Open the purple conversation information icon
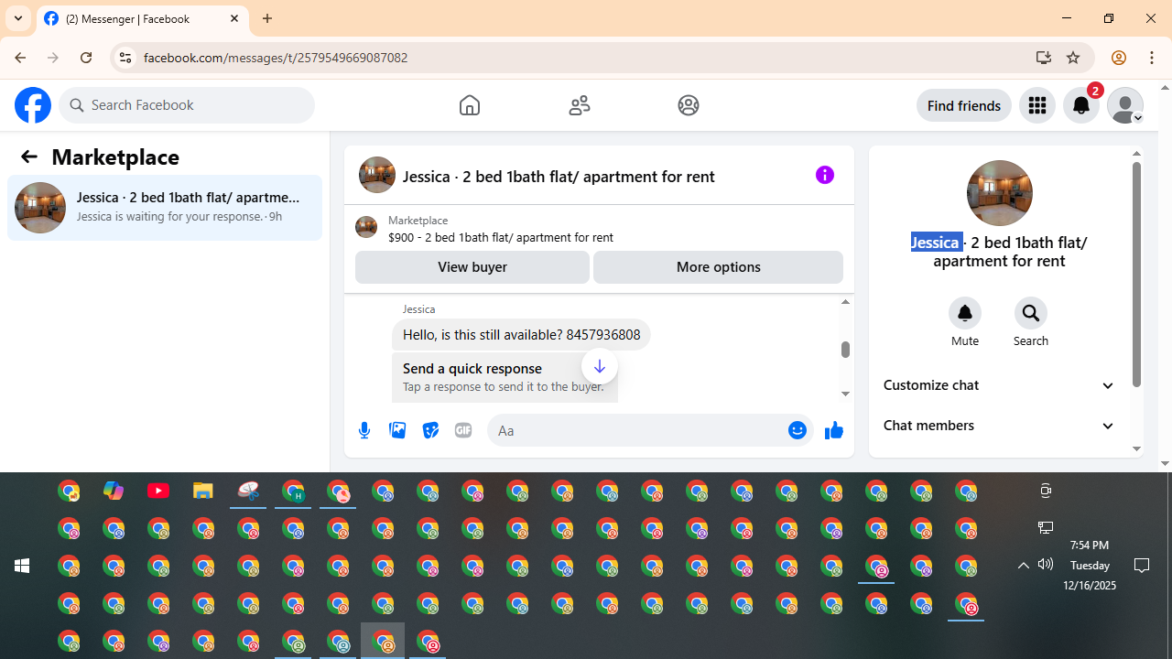 tap(825, 175)
